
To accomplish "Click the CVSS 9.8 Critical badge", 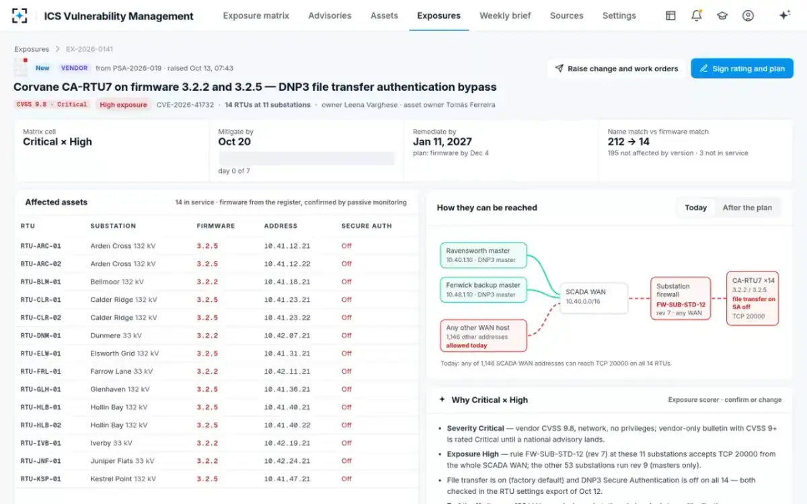I will point(52,105).
